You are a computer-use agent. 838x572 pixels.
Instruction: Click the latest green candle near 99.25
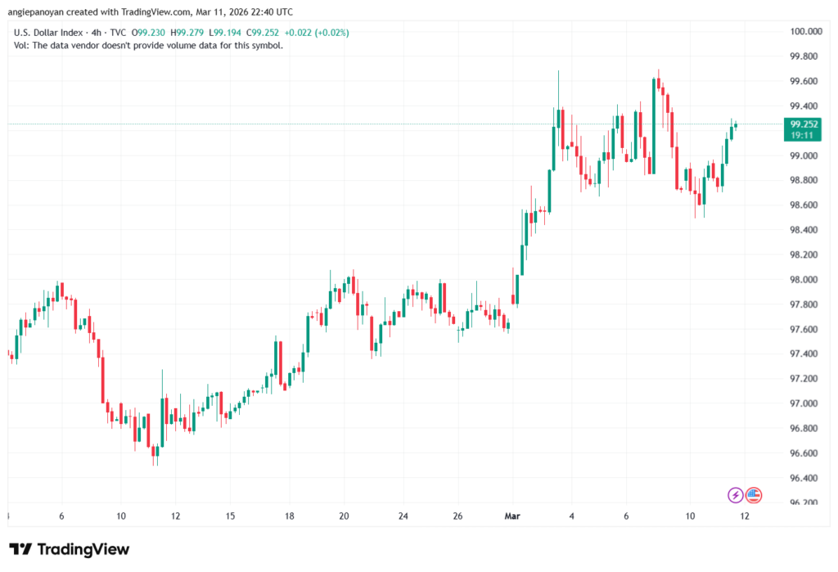point(737,125)
